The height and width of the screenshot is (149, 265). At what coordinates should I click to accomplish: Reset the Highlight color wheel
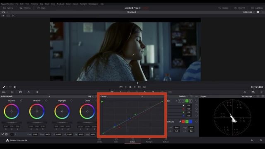[72, 101]
